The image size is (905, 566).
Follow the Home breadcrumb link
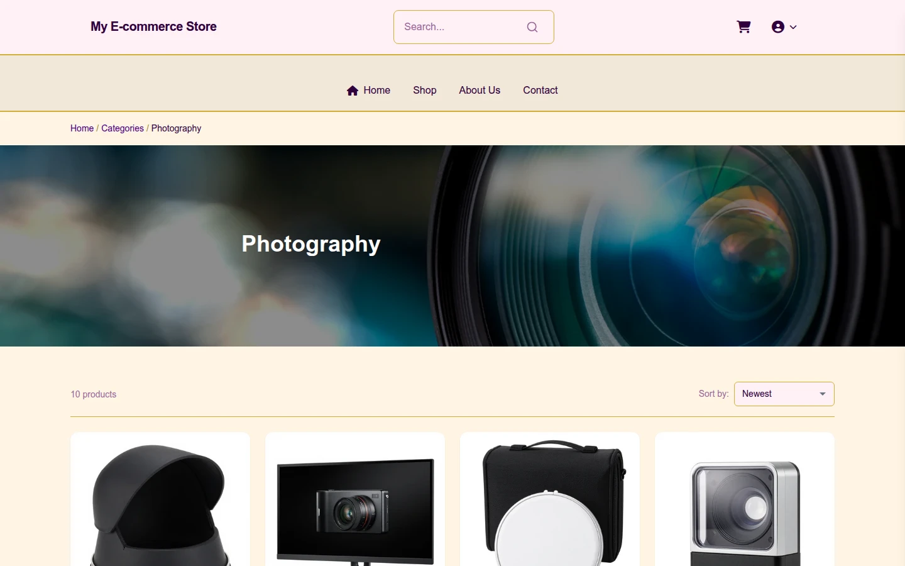pos(82,128)
